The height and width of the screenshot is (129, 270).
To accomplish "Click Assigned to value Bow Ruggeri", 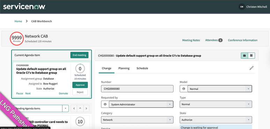I will coord(50,84).
